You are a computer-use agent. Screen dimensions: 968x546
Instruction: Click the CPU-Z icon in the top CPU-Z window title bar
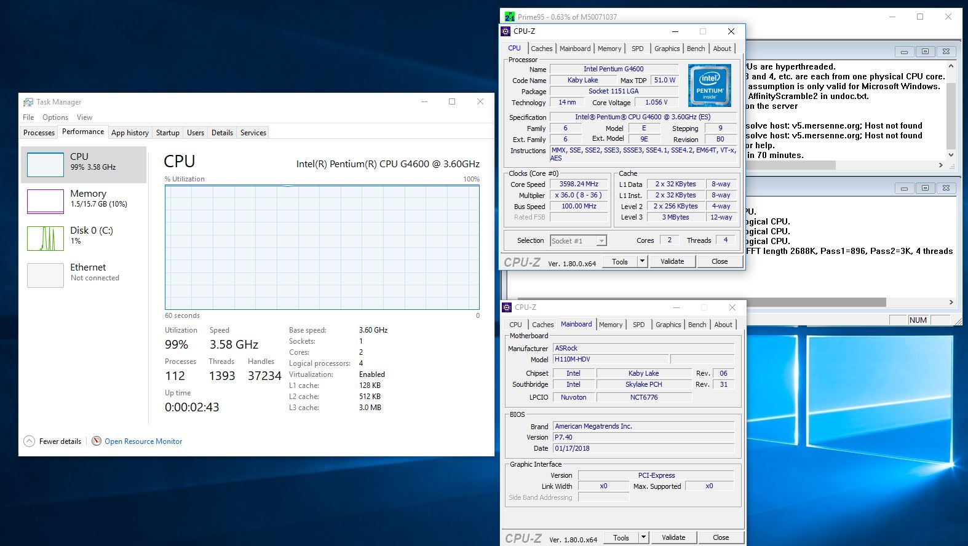click(x=506, y=31)
